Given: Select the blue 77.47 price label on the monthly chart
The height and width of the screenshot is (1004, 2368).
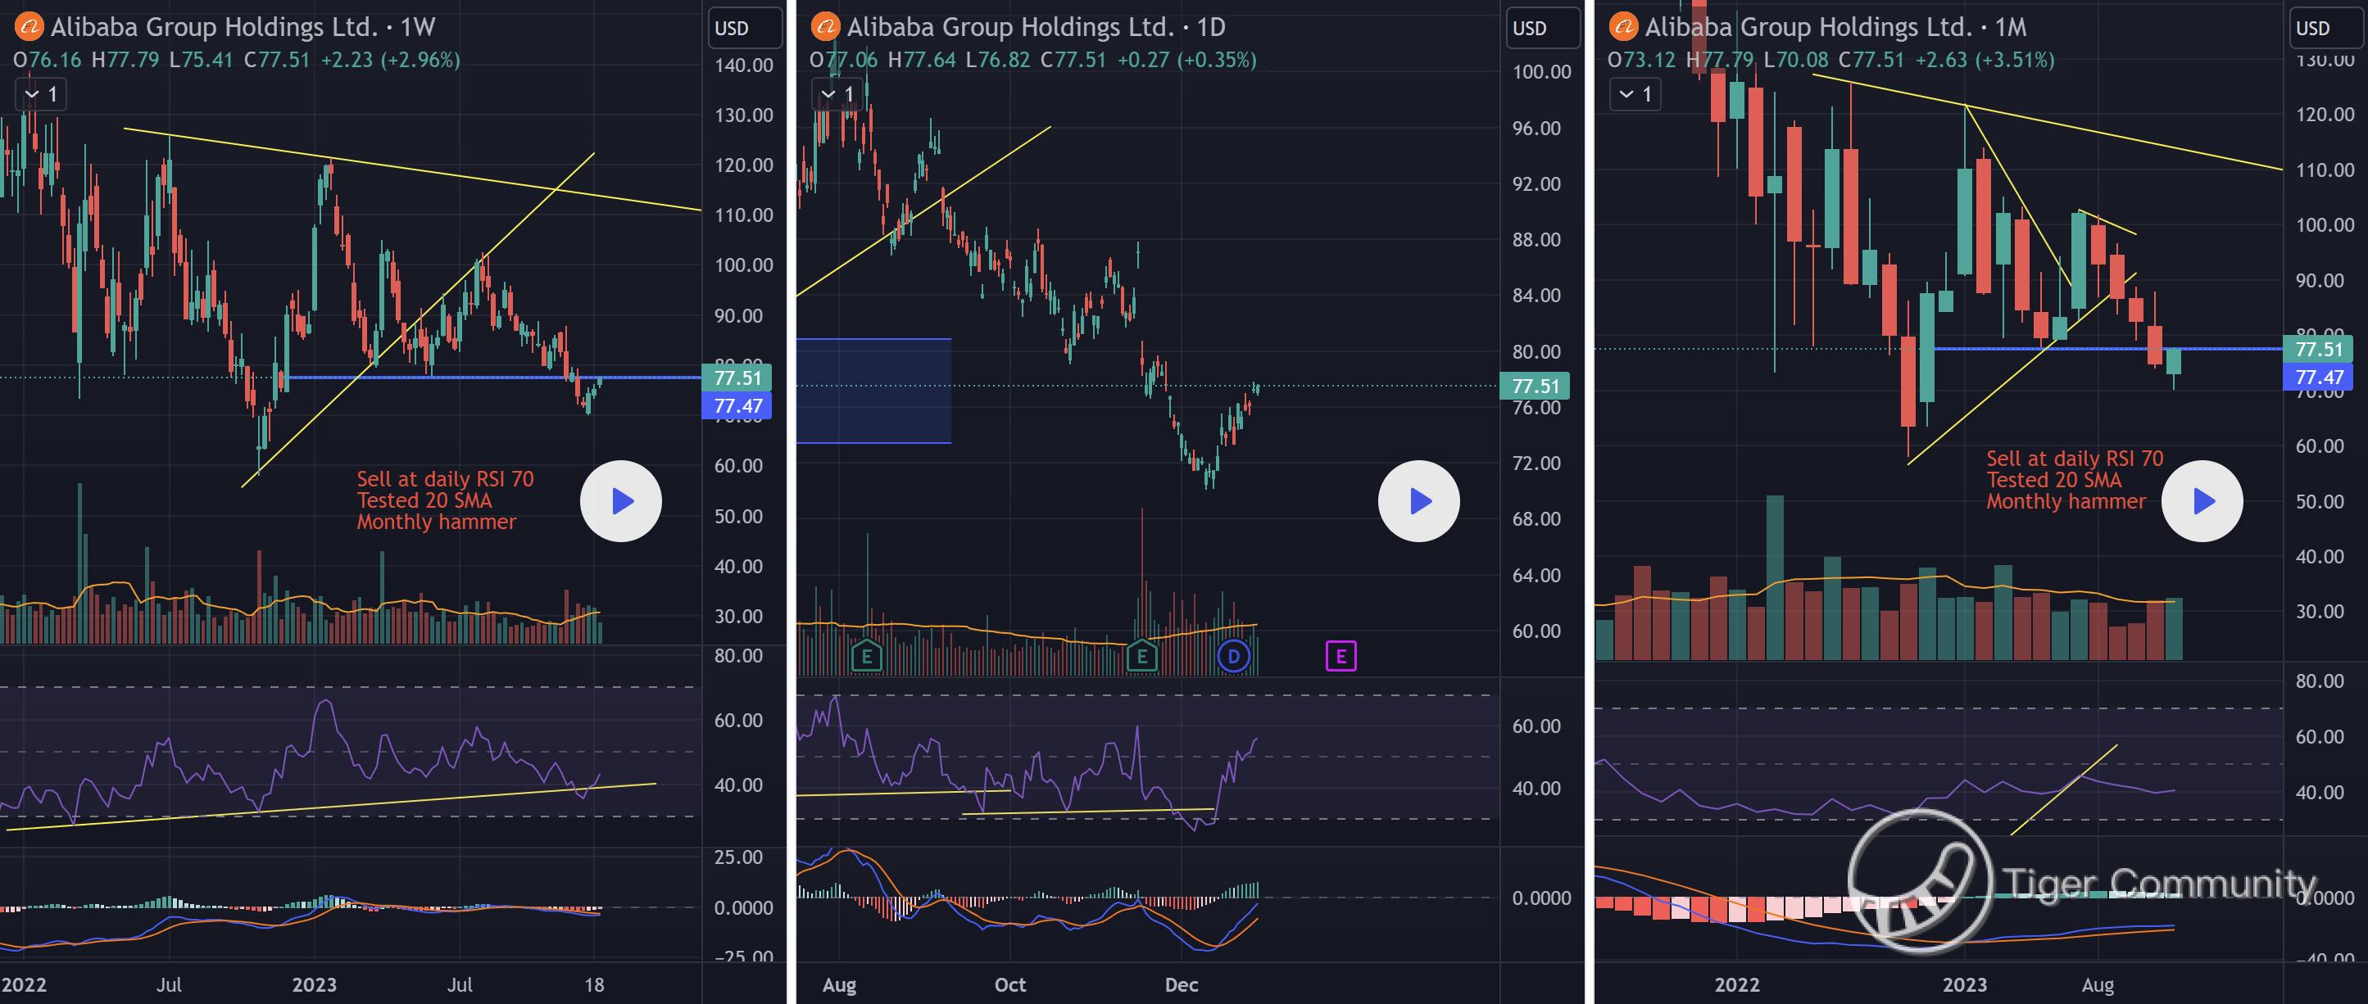Looking at the screenshot, I should pyautogui.click(x=2318, y=378).
